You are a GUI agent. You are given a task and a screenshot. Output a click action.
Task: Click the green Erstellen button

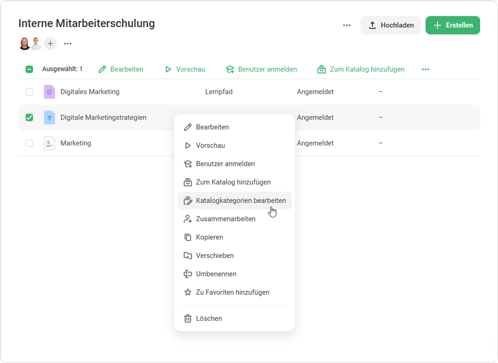click(x=453, y=25)
